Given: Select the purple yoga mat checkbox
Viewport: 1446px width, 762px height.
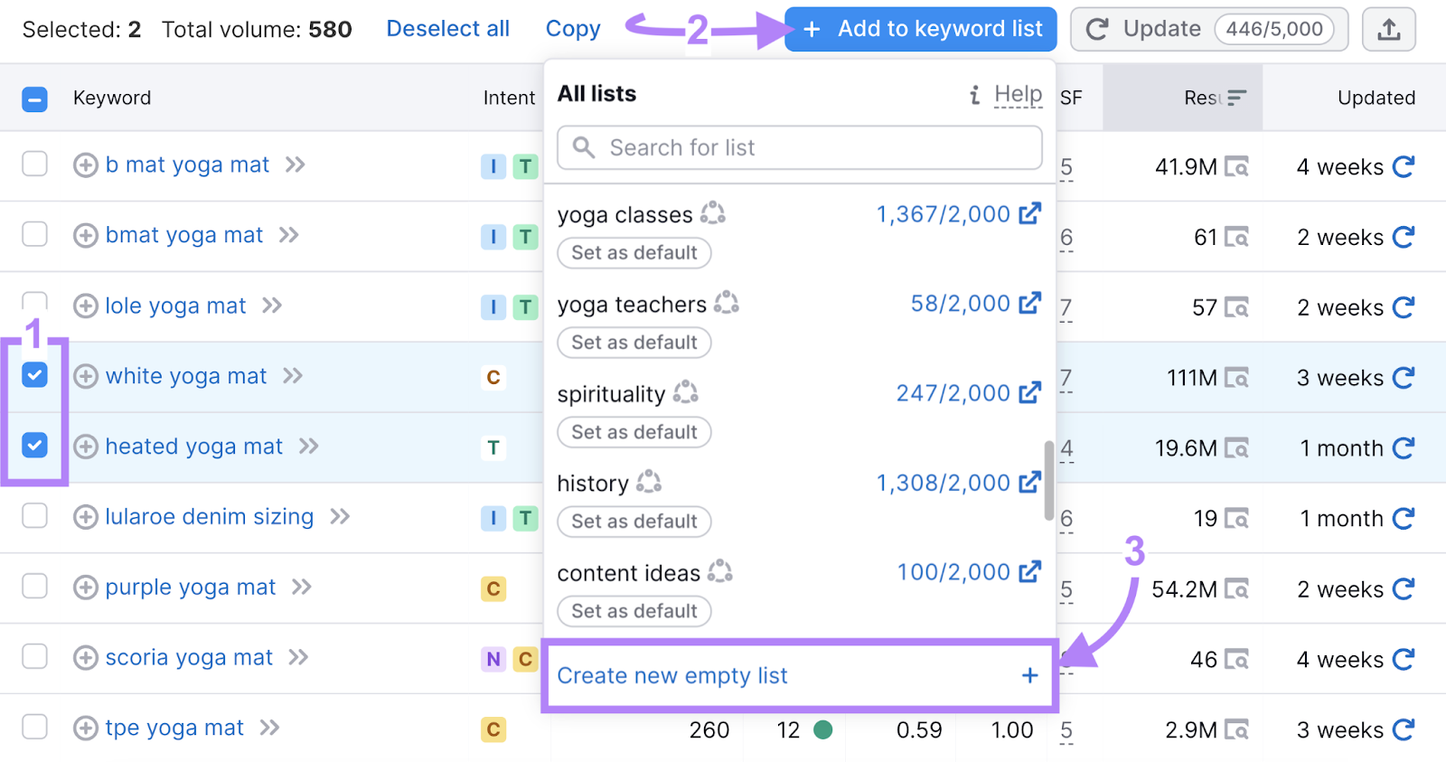Looking at the screenshot, I should [34, 586].
